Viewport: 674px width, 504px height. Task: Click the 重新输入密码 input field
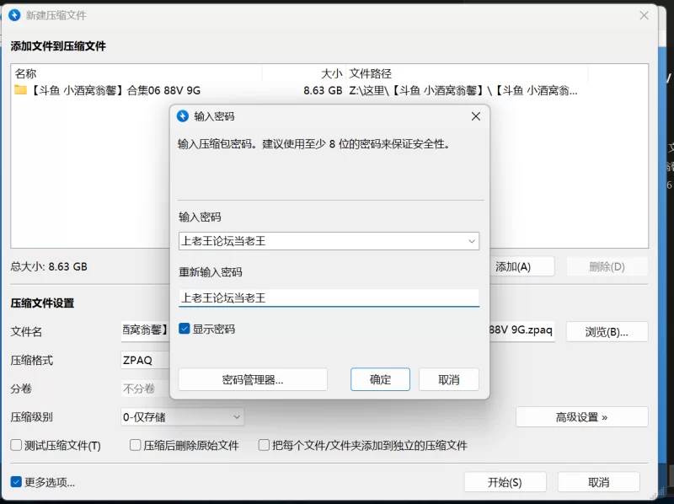tap(329, 298)
